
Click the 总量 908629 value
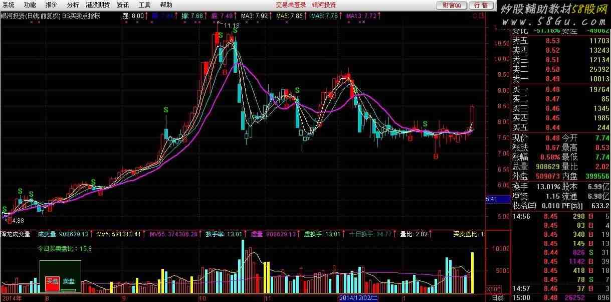(547, 167)
